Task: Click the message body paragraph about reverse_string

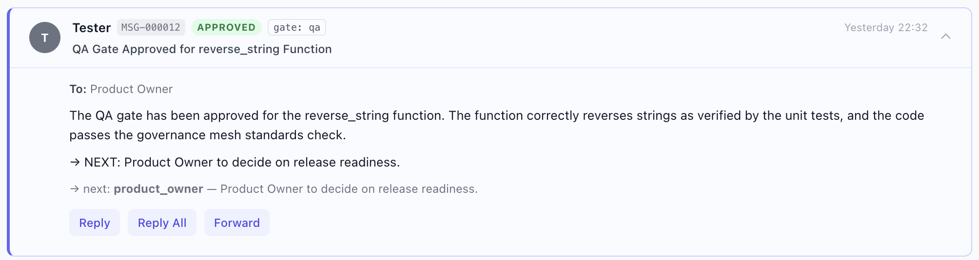Action: (x=497, y=125)
